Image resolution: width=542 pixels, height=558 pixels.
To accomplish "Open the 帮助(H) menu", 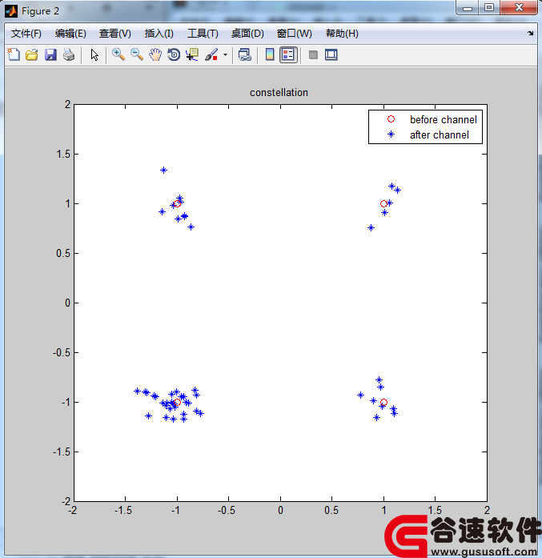I will (342, 34).
